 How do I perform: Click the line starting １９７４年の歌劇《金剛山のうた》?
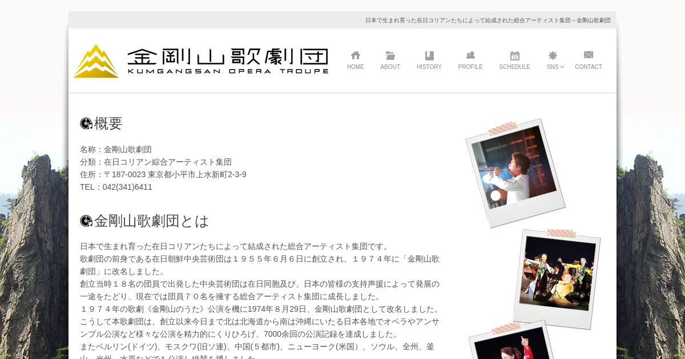pos(261,309)
